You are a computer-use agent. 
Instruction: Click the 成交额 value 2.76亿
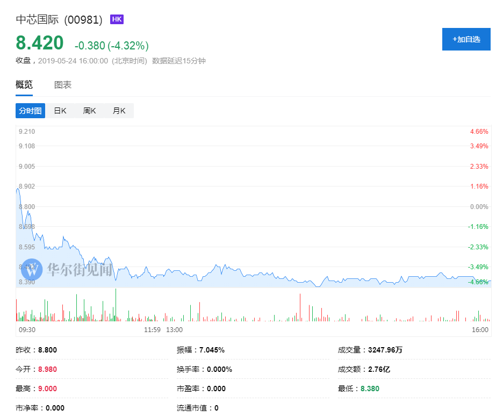379,369
